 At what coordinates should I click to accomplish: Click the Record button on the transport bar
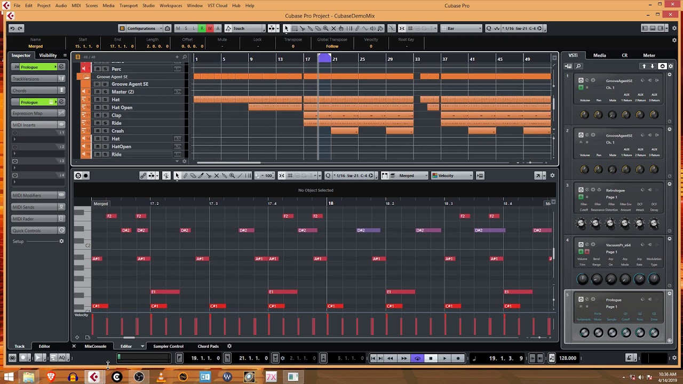[x=458, y=358]
